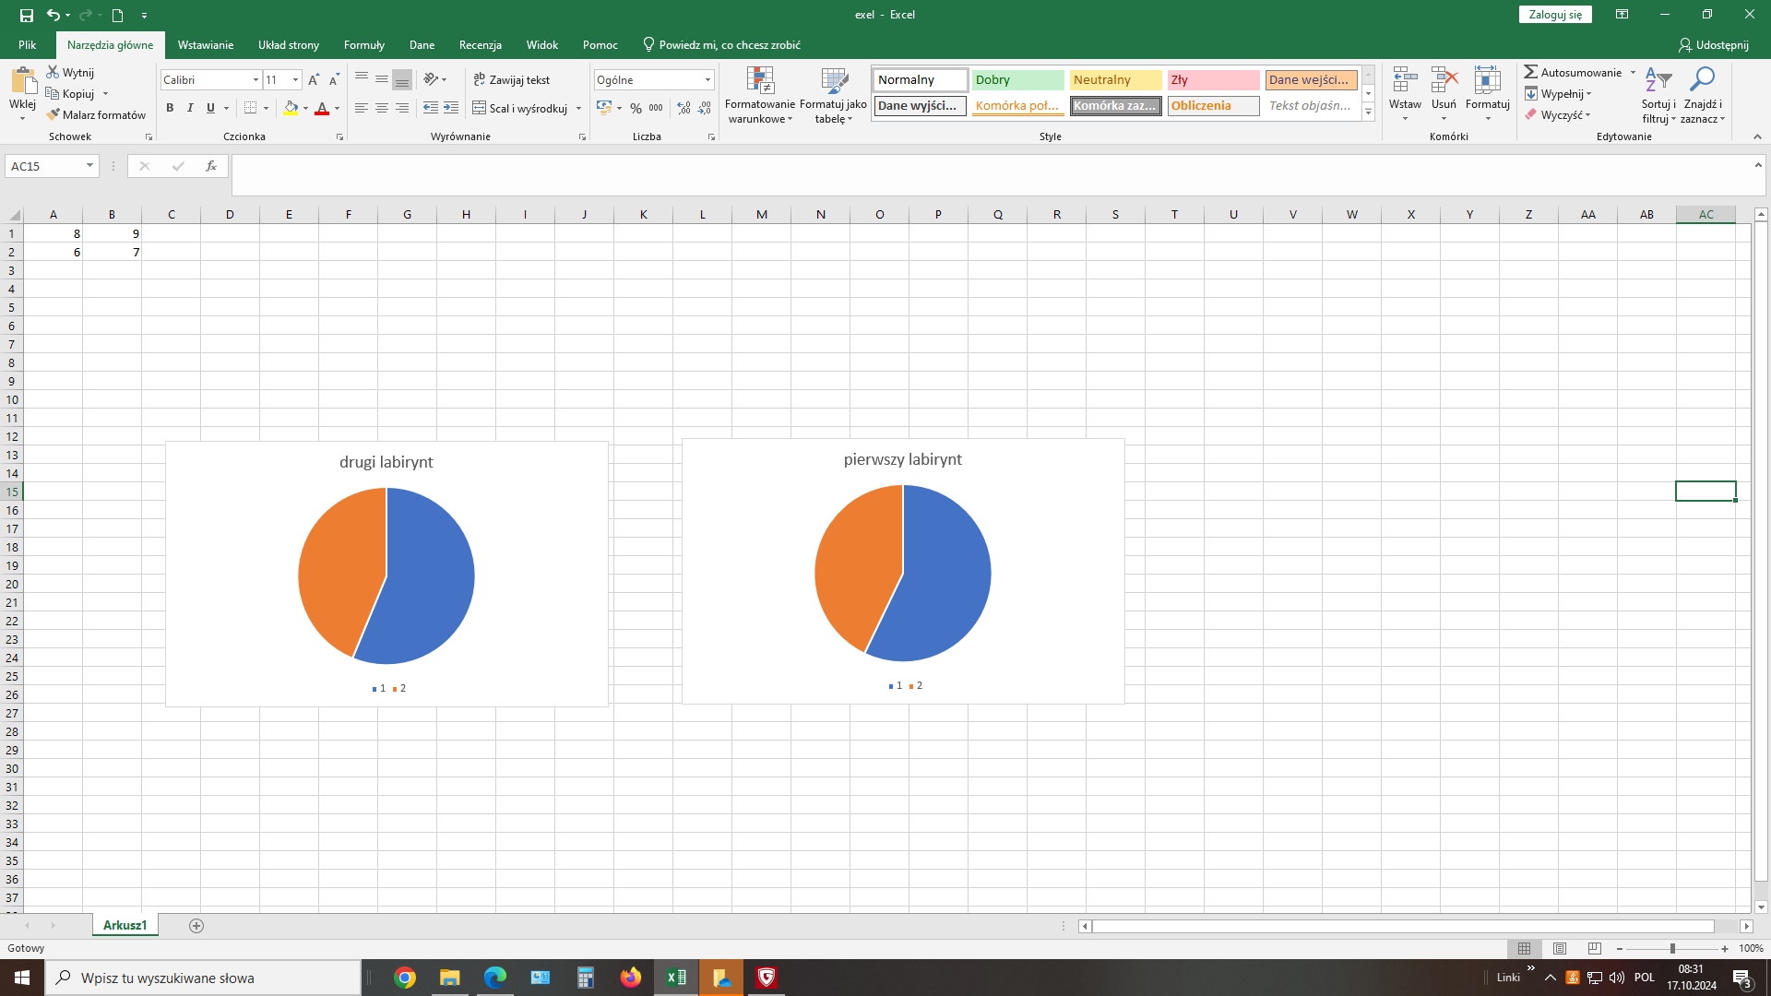Open Conditional Formatting icon
Image resolution: width=1771 pixels, height=996 pixels.
coord(760,81)
